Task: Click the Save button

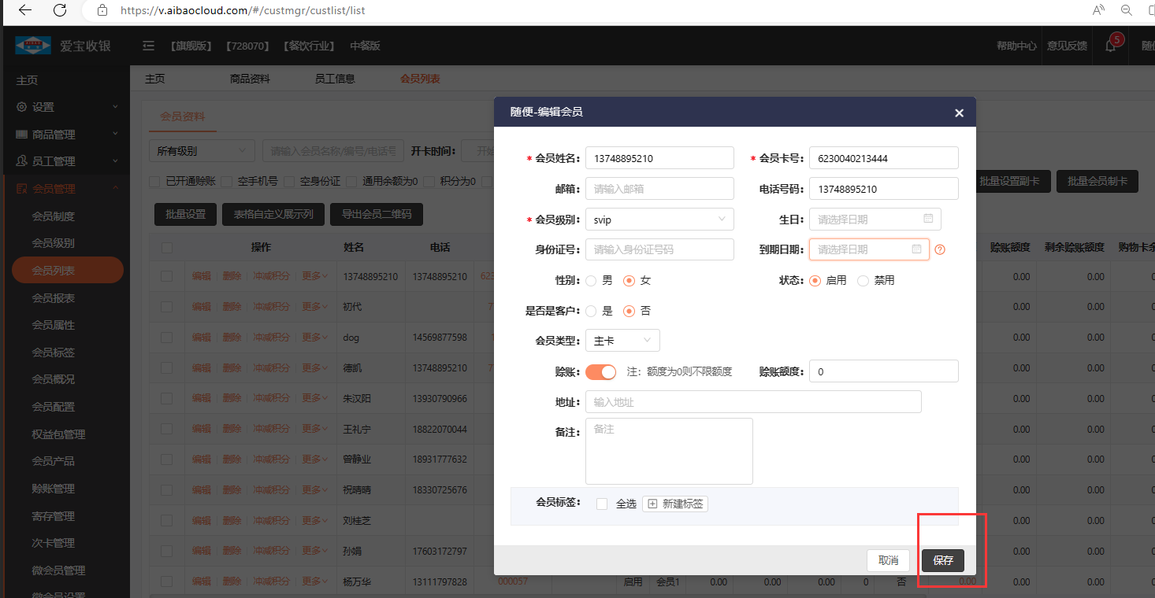Action: [x=942, y=560]
